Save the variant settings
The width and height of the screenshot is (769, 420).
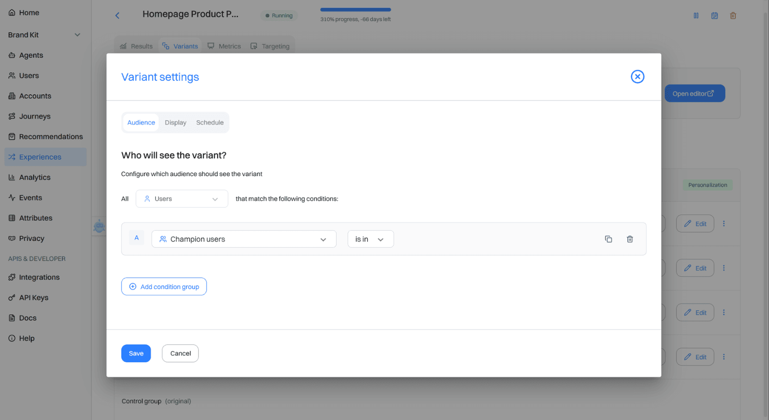(136, 354)
